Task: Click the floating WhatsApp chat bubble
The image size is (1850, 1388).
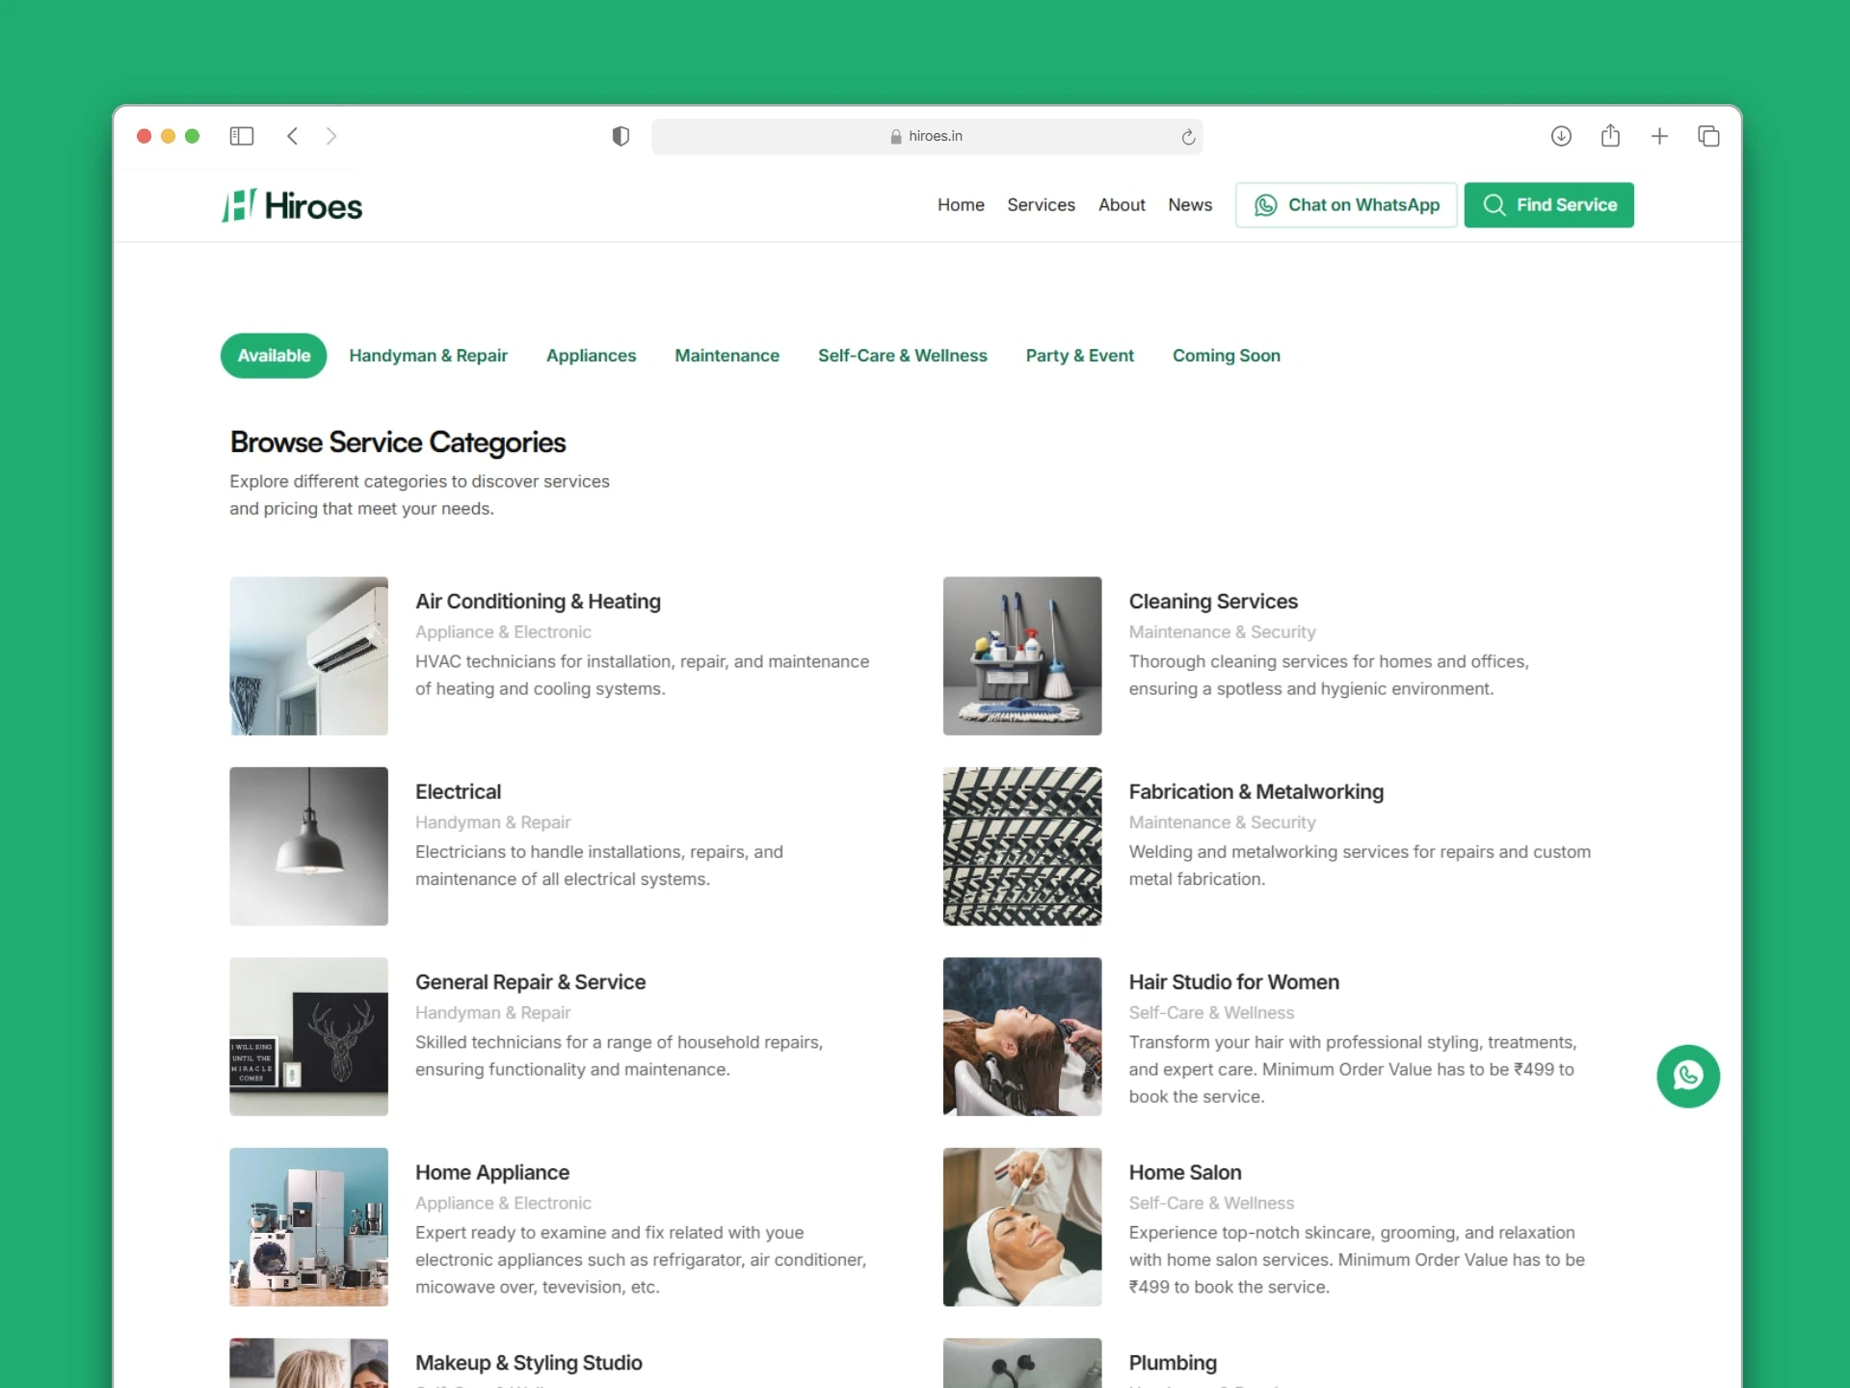Action: [x=1688, y=1076]
